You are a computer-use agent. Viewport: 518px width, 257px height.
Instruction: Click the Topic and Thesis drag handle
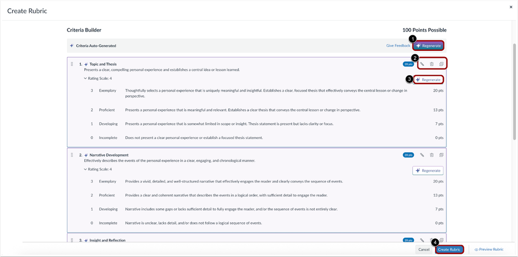pyautogui.click(x=72, y=64)
